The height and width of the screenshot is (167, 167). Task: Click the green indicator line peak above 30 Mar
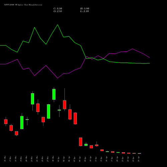click(57, 25)
